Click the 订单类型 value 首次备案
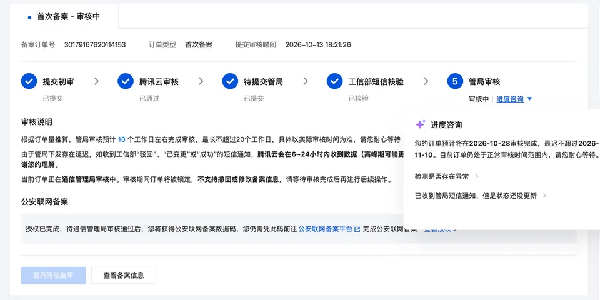The width and height of the screenshot is (600, 300). pos(199,45)
